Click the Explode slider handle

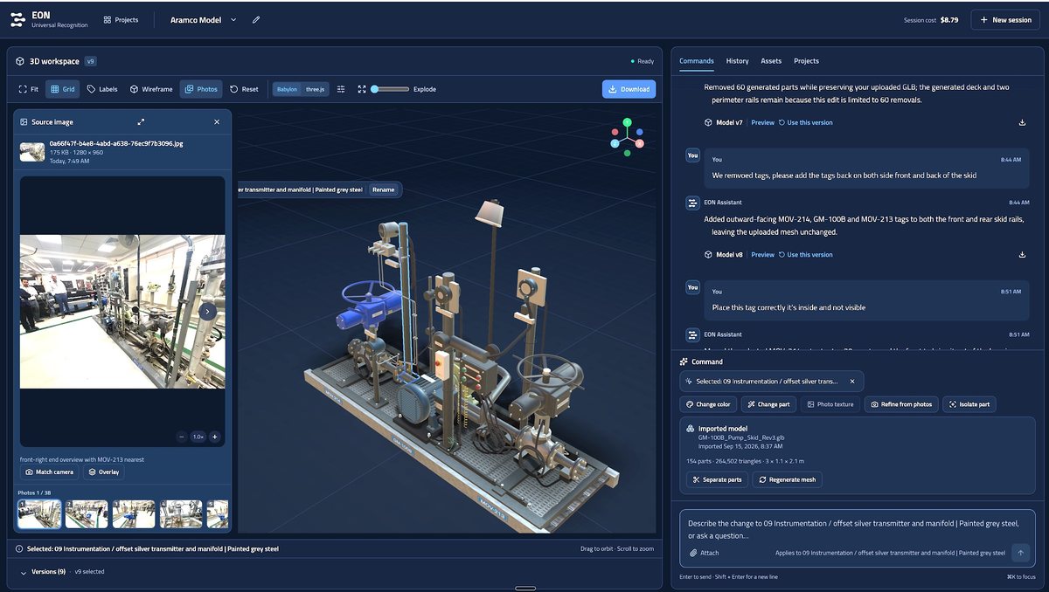[x=375, y=89]
